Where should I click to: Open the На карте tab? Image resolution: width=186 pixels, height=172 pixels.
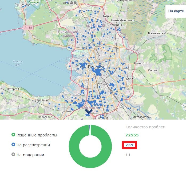pos(176,11)
